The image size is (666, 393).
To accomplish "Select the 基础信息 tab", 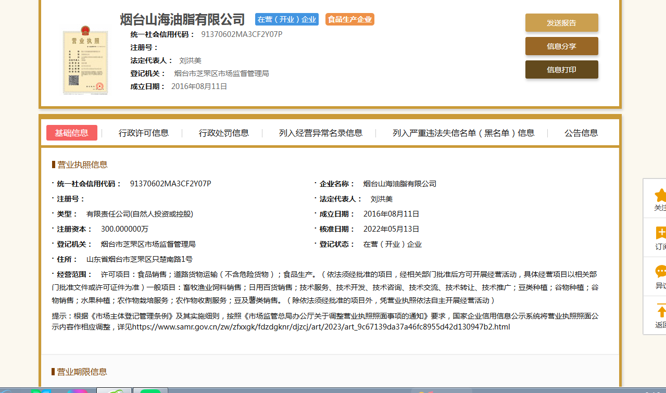I will (72, 133).
